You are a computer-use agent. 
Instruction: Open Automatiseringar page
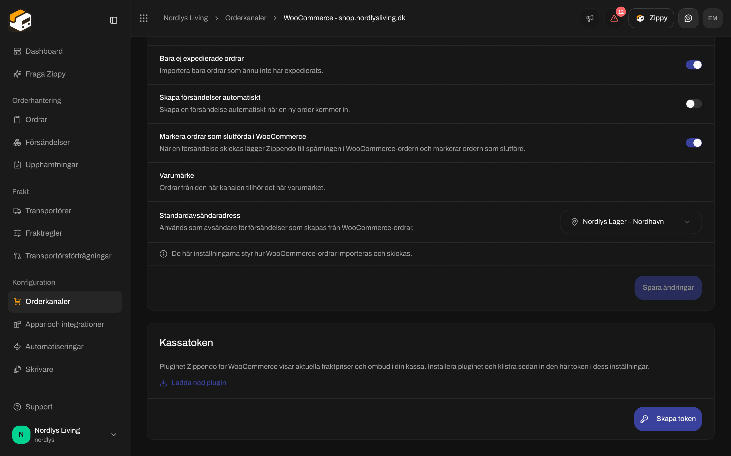[65, 347]
